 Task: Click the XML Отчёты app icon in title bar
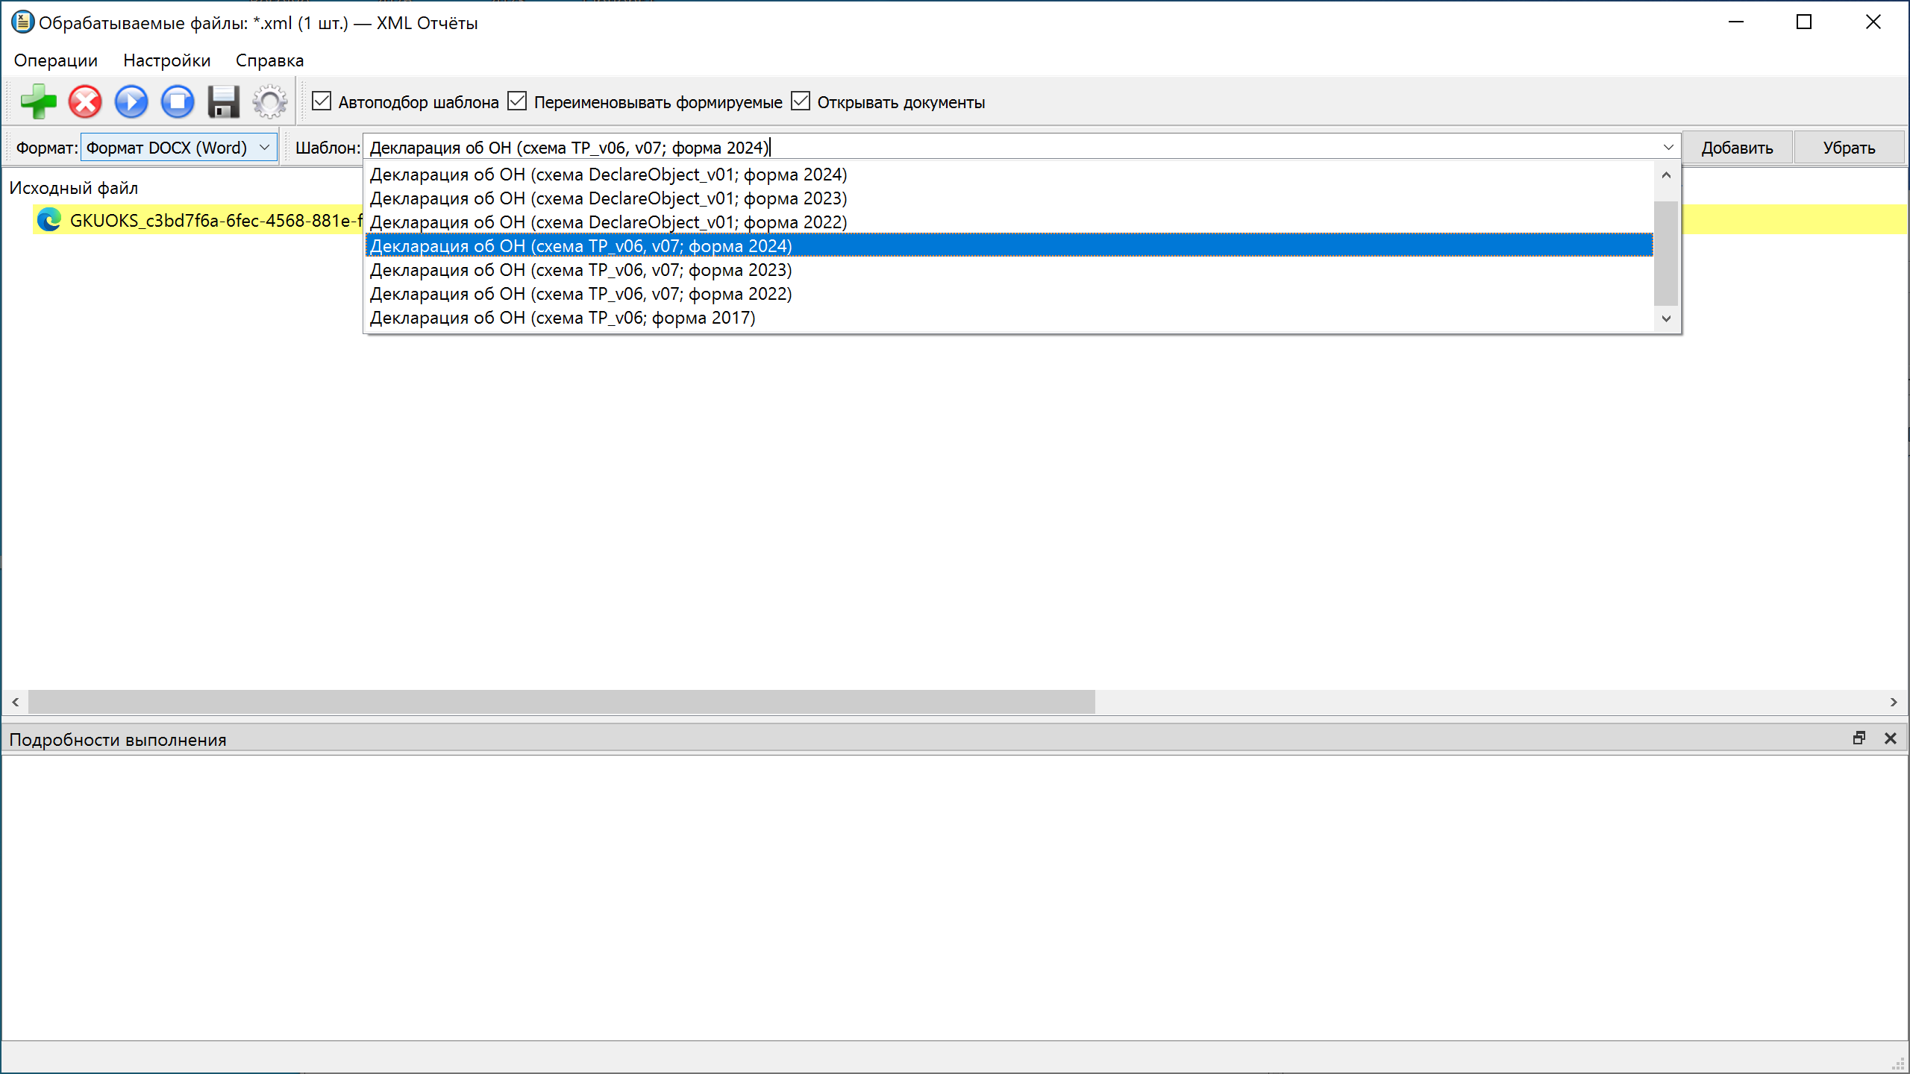[x=22, y=22]
